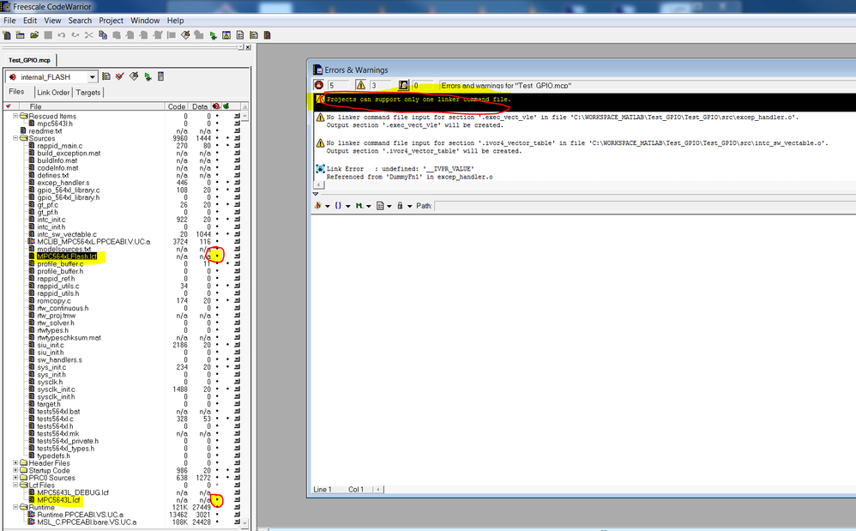Click the Open file folder icon
Screen dimensions: 856x531
tap(34, 35)
